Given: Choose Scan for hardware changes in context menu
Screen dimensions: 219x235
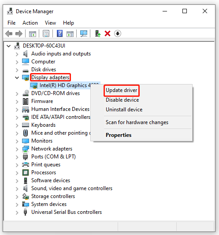Looking at the screenshot, I should [x=137, y=122].
